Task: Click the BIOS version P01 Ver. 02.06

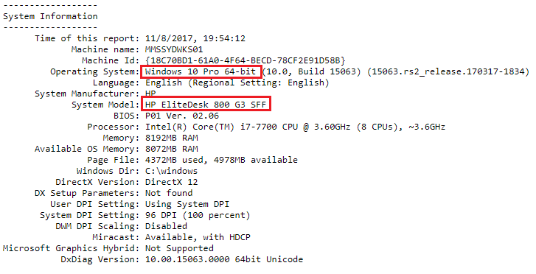Action: pyautogui.click(x=182, y=116)
